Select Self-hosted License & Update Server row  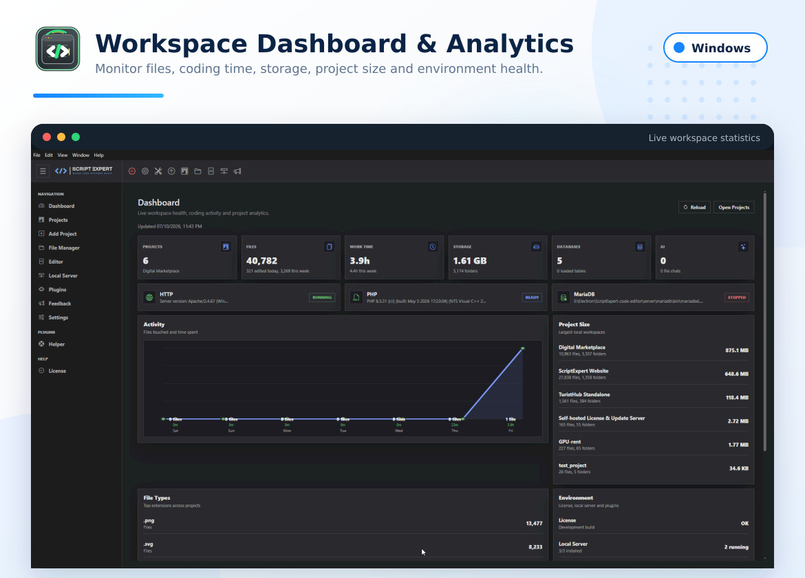653,421
